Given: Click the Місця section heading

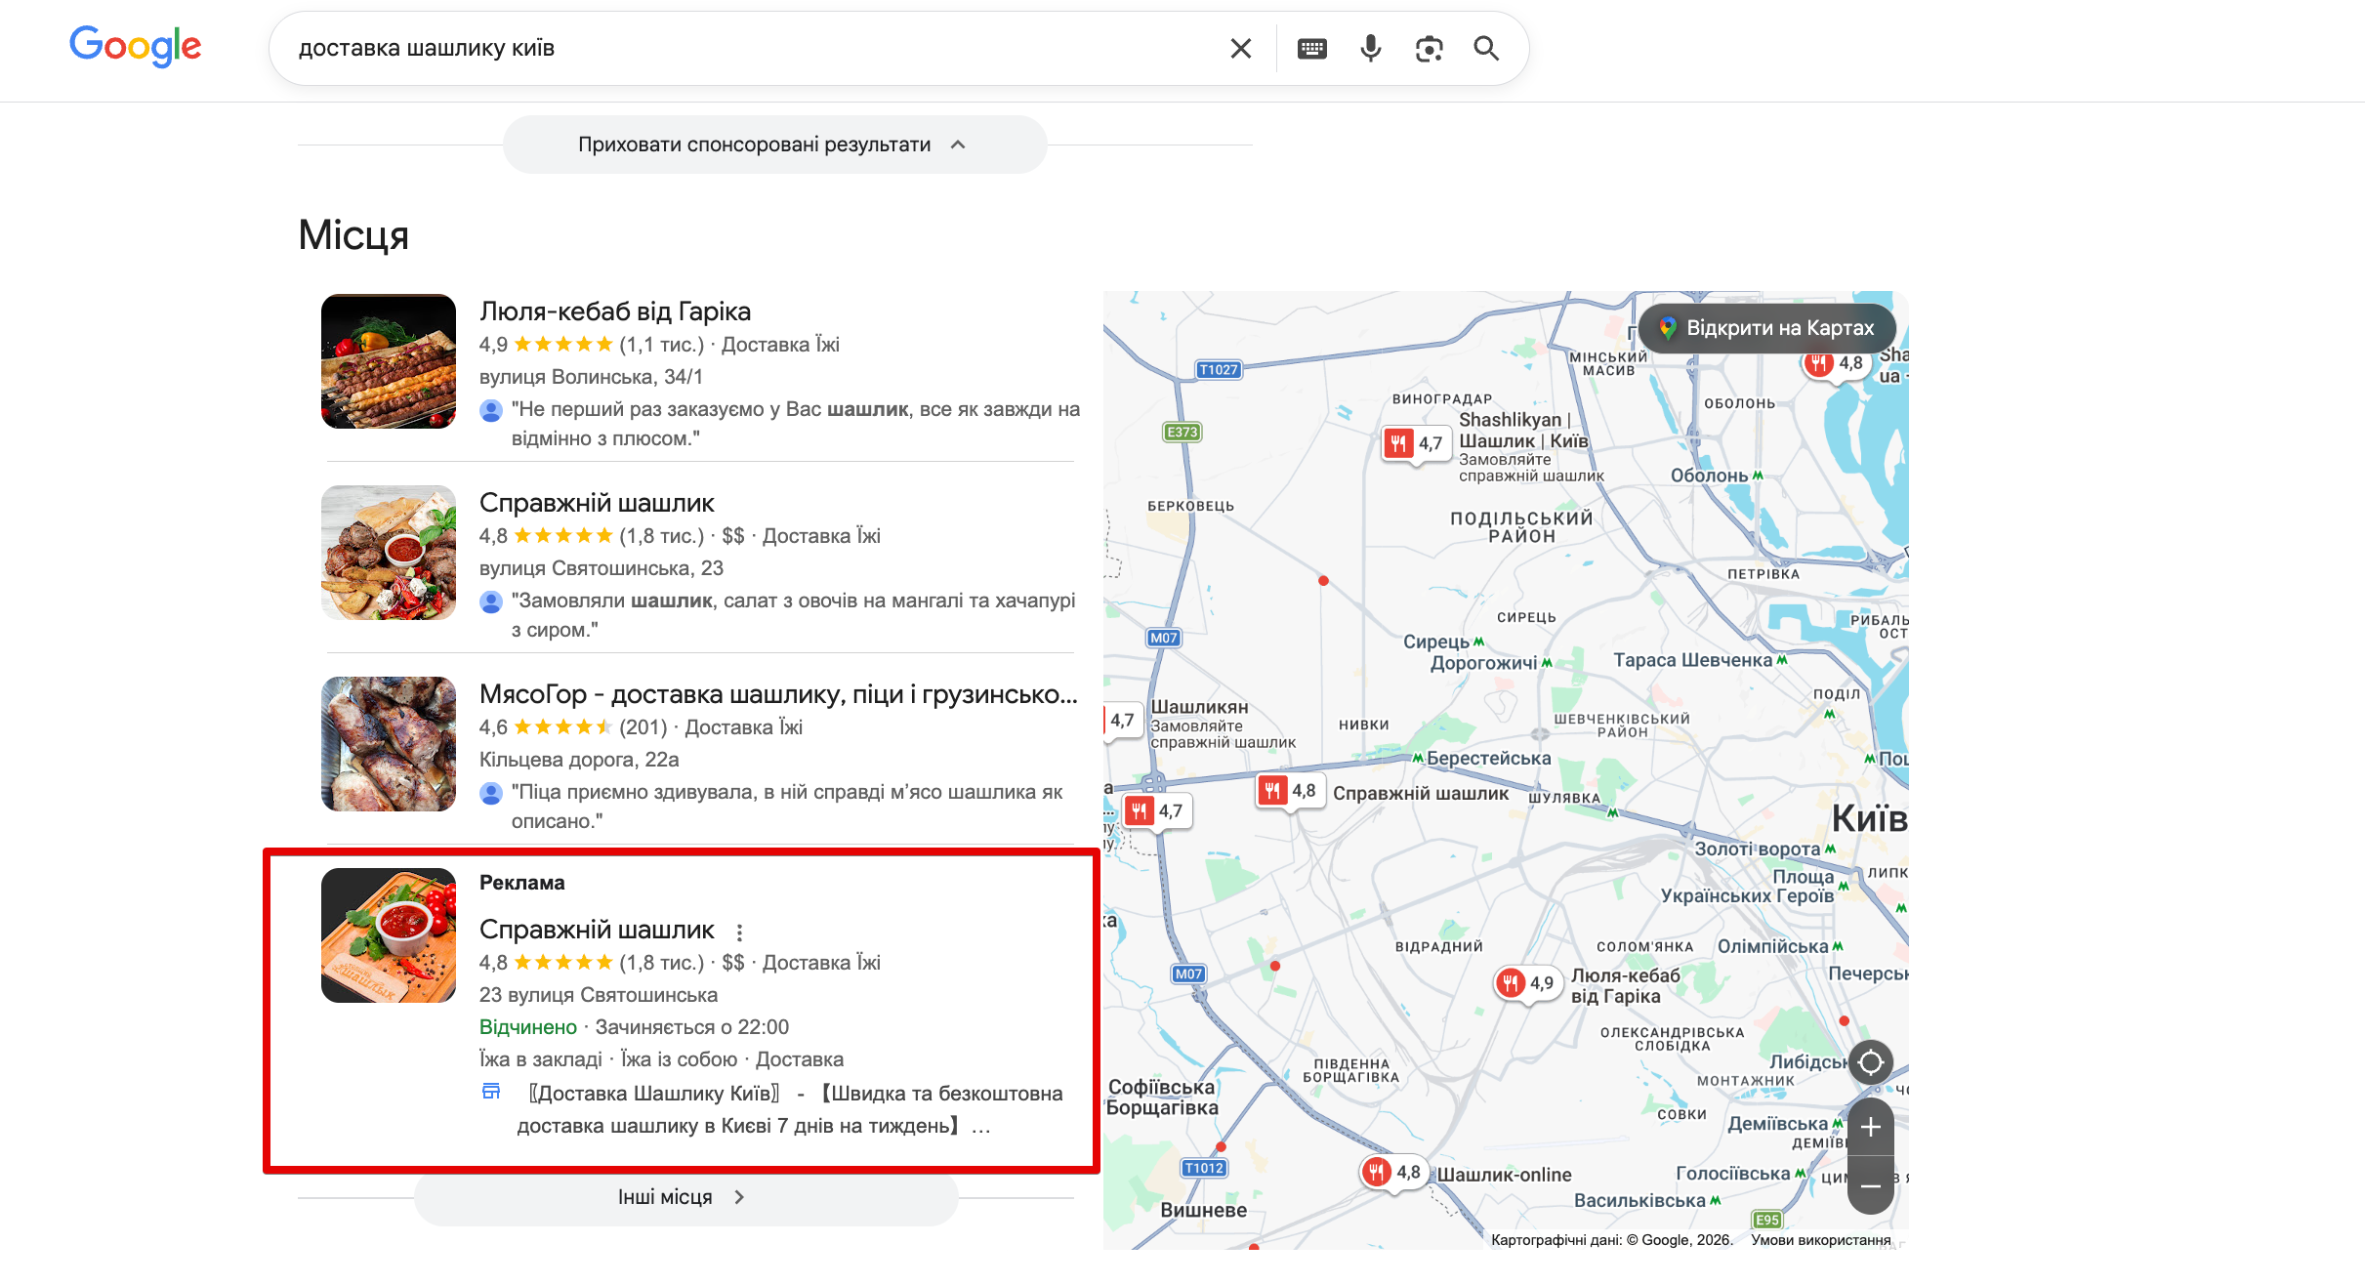Looking at the screenshot, I should 353,235.
